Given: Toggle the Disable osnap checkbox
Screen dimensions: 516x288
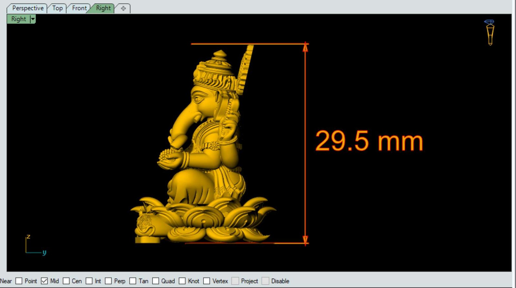Looking at the screenshot, I should click(265, 281).
